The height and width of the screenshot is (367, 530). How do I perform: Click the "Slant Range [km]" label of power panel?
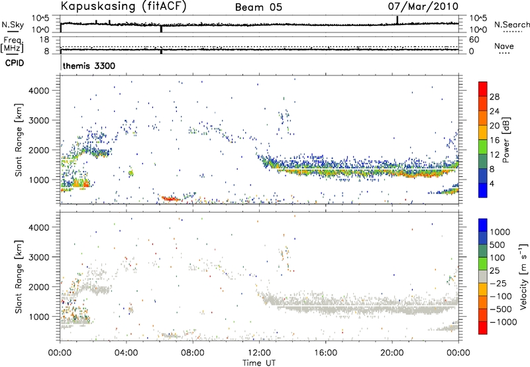point(19,140)
